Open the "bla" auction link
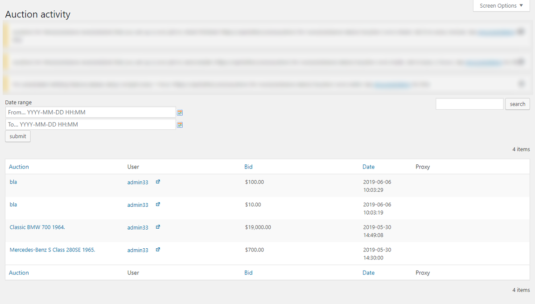 tap(13, 182)
